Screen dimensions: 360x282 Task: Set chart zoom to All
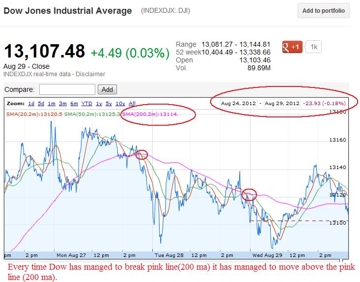point(132,104)
